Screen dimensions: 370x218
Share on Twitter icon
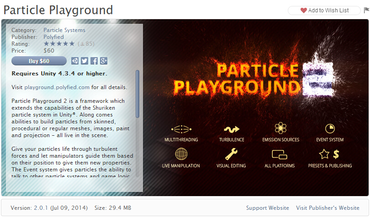coord(85,61)
